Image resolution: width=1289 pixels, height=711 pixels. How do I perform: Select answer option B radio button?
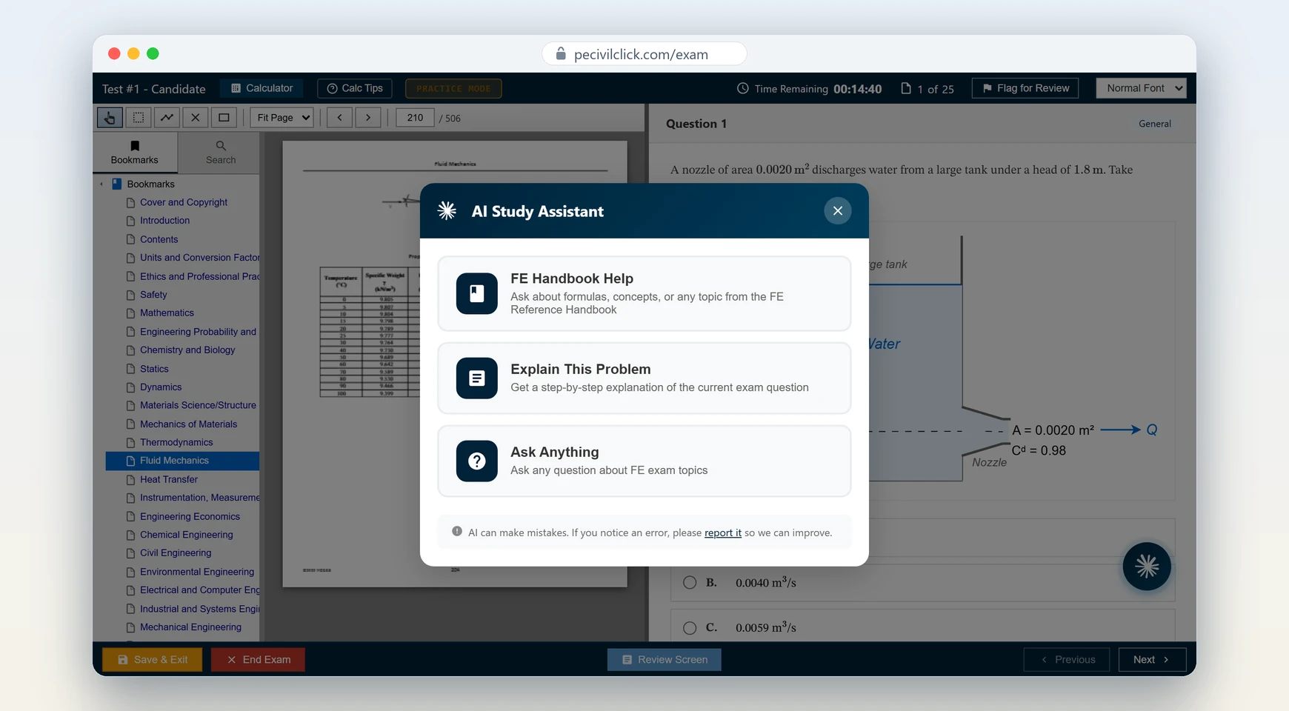click(690, 582)
